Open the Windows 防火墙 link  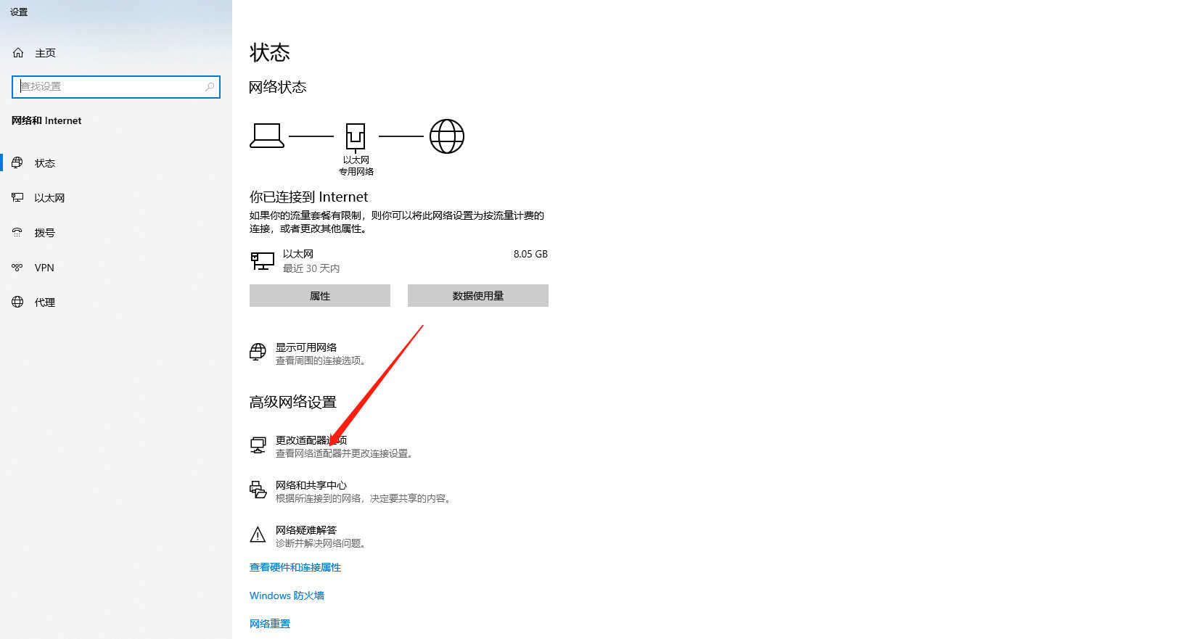pyautogui.click(x=287, y=595)
